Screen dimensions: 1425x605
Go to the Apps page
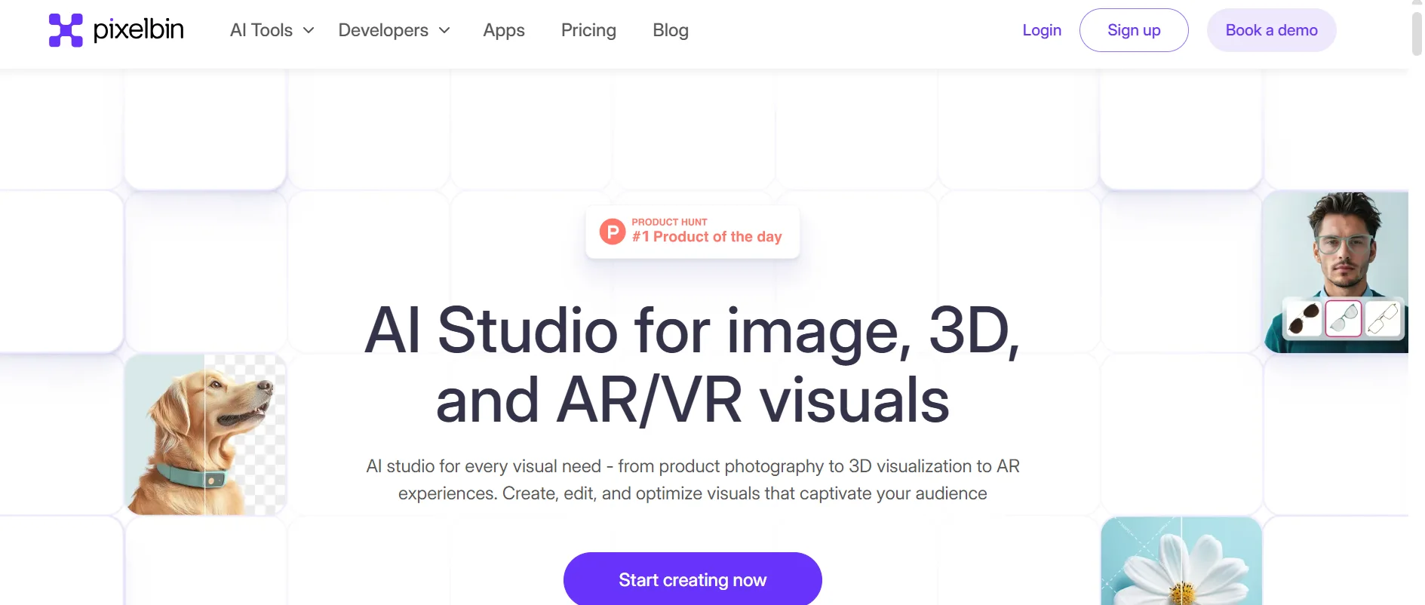(504, 30)
